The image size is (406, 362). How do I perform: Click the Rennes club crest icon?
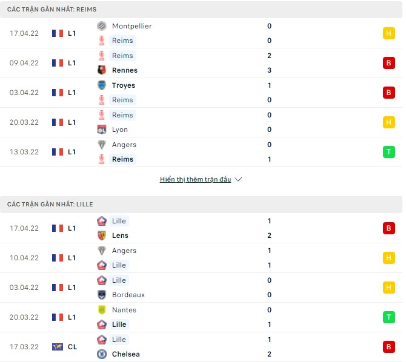pos(102,70)
